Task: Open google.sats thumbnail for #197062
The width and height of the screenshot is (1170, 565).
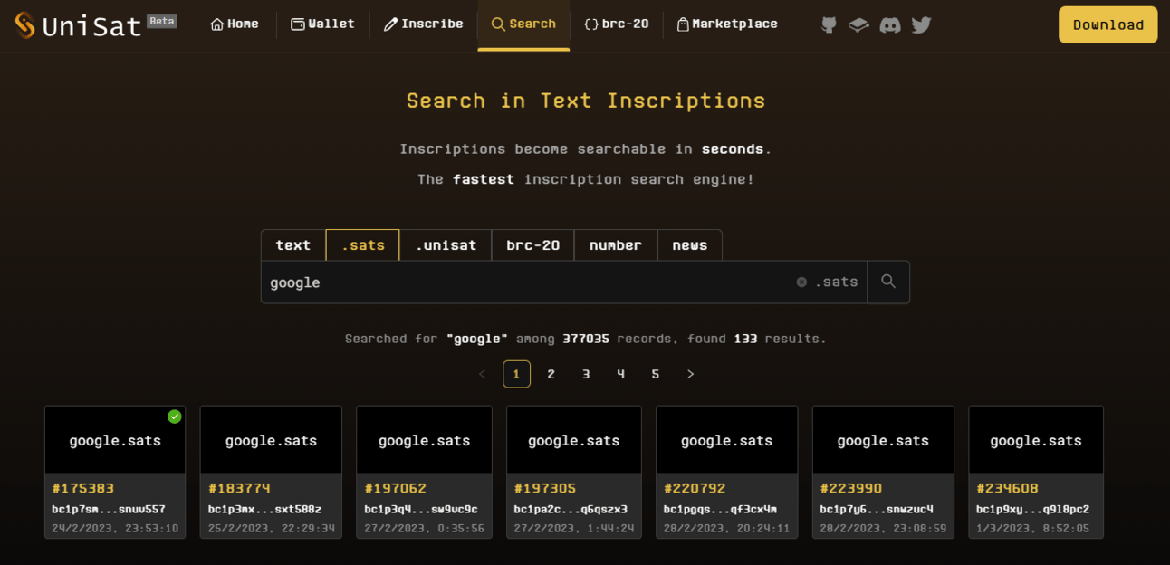Action: click(424, 440)
